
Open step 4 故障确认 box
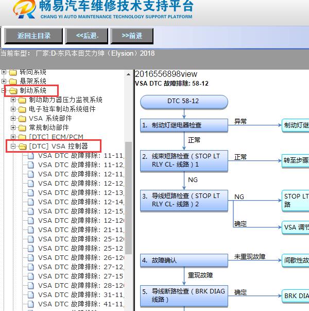[184, 260]
